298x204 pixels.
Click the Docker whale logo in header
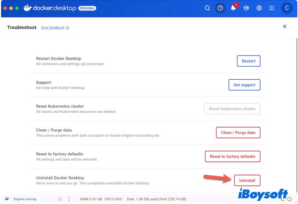(28, 8)
